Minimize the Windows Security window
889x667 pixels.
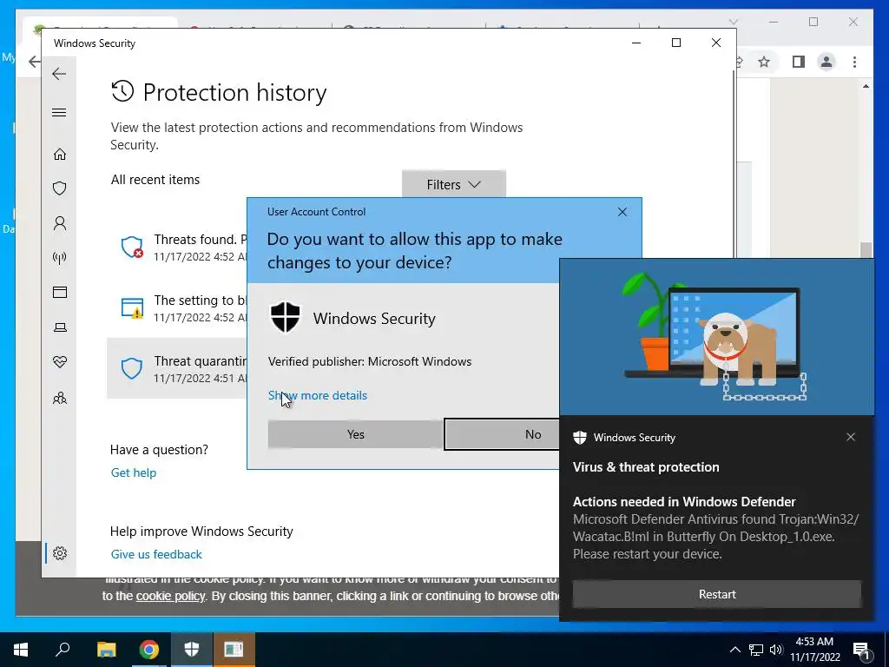coord(636,43)
